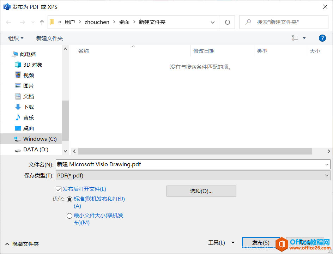
Task: Expand the 文件名 dropdown arrow
Action: (327, 164)
